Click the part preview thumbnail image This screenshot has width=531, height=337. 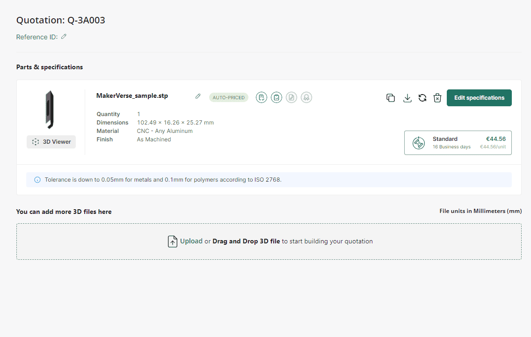(50, 110)
